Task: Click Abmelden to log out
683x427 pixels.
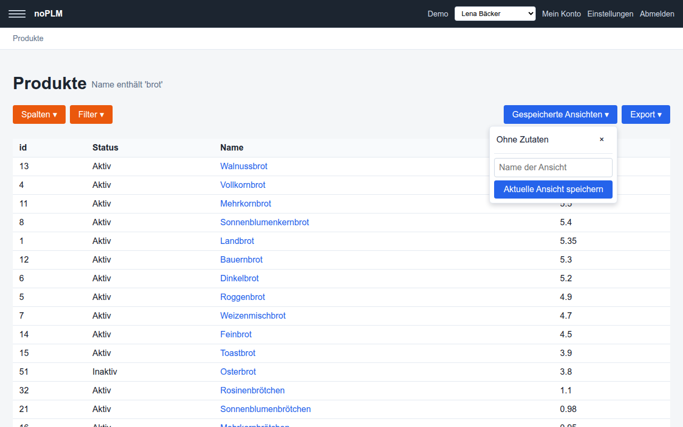Action: coord(657,14)
